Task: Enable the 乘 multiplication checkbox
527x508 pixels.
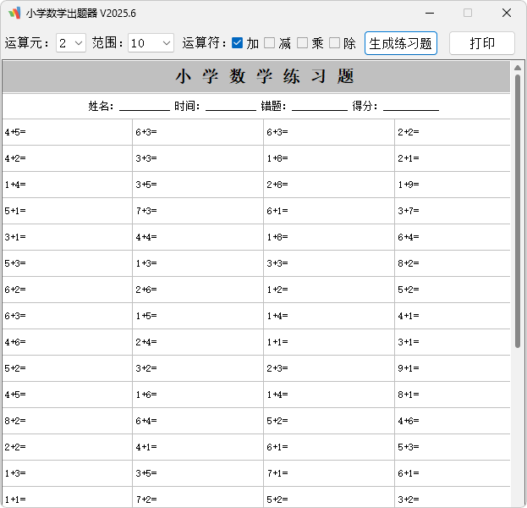Action: tap(302, 42)
